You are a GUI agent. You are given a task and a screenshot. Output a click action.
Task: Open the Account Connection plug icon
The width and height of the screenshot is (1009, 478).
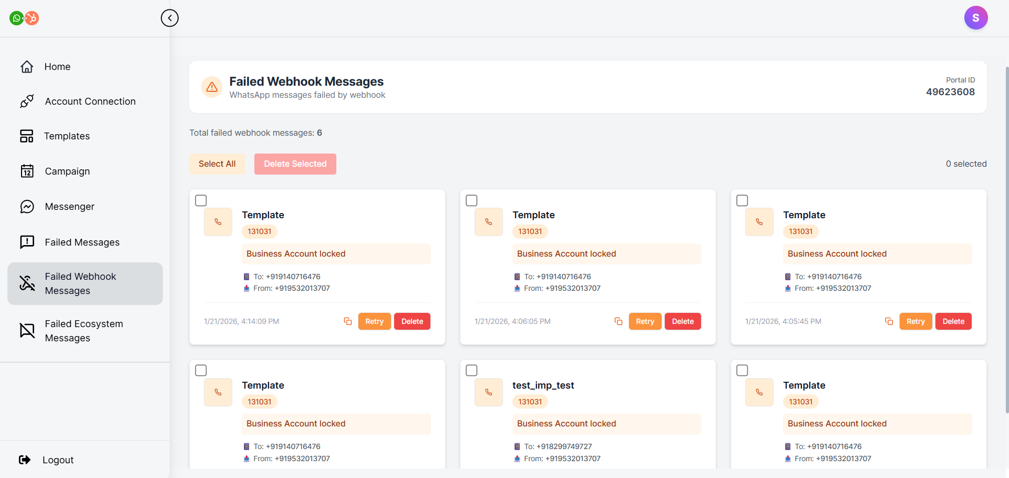coord(27,101)
